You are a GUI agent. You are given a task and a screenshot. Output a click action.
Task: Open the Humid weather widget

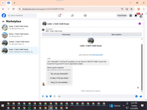coord(115,106)
